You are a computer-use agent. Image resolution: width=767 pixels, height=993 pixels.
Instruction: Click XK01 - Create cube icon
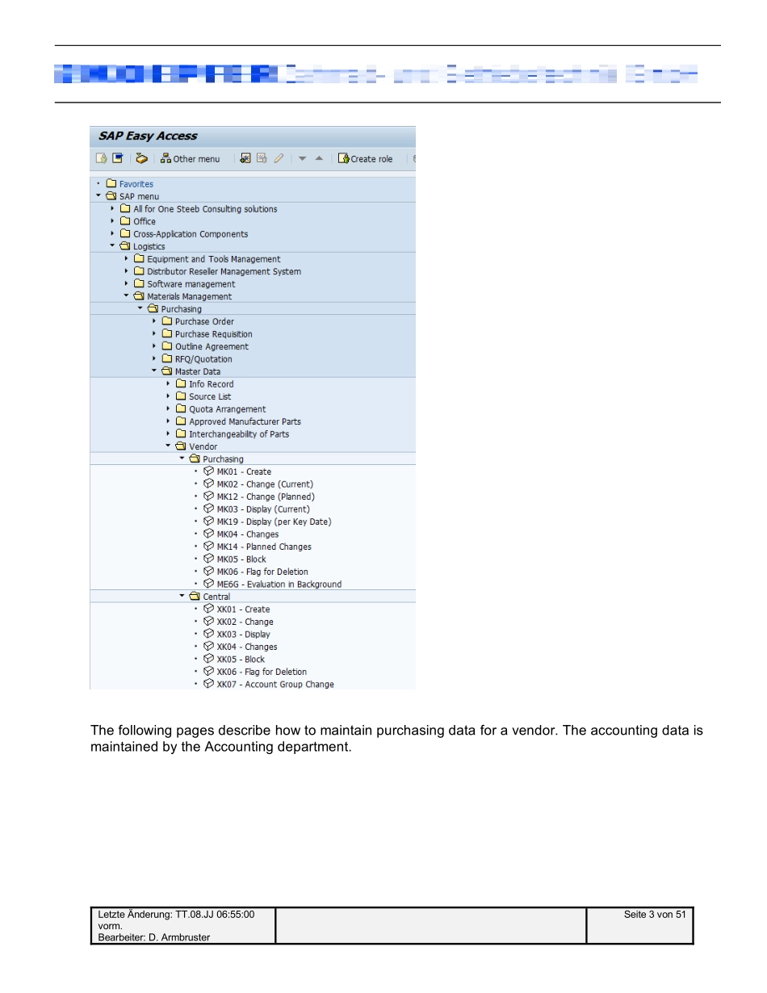point(208,609)
